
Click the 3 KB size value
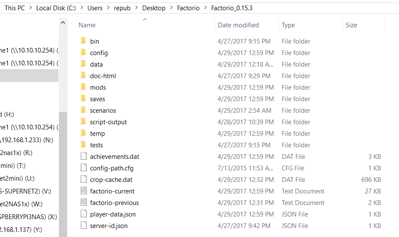pos(375,157)
